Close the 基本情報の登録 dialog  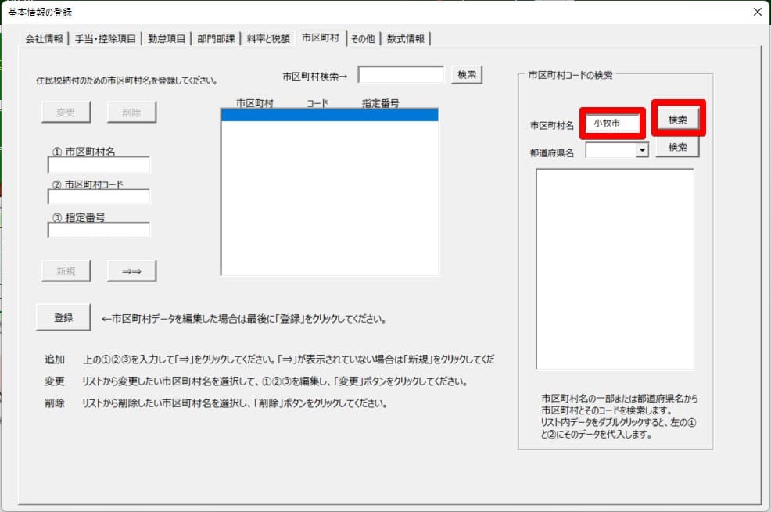tap(756, 12)
